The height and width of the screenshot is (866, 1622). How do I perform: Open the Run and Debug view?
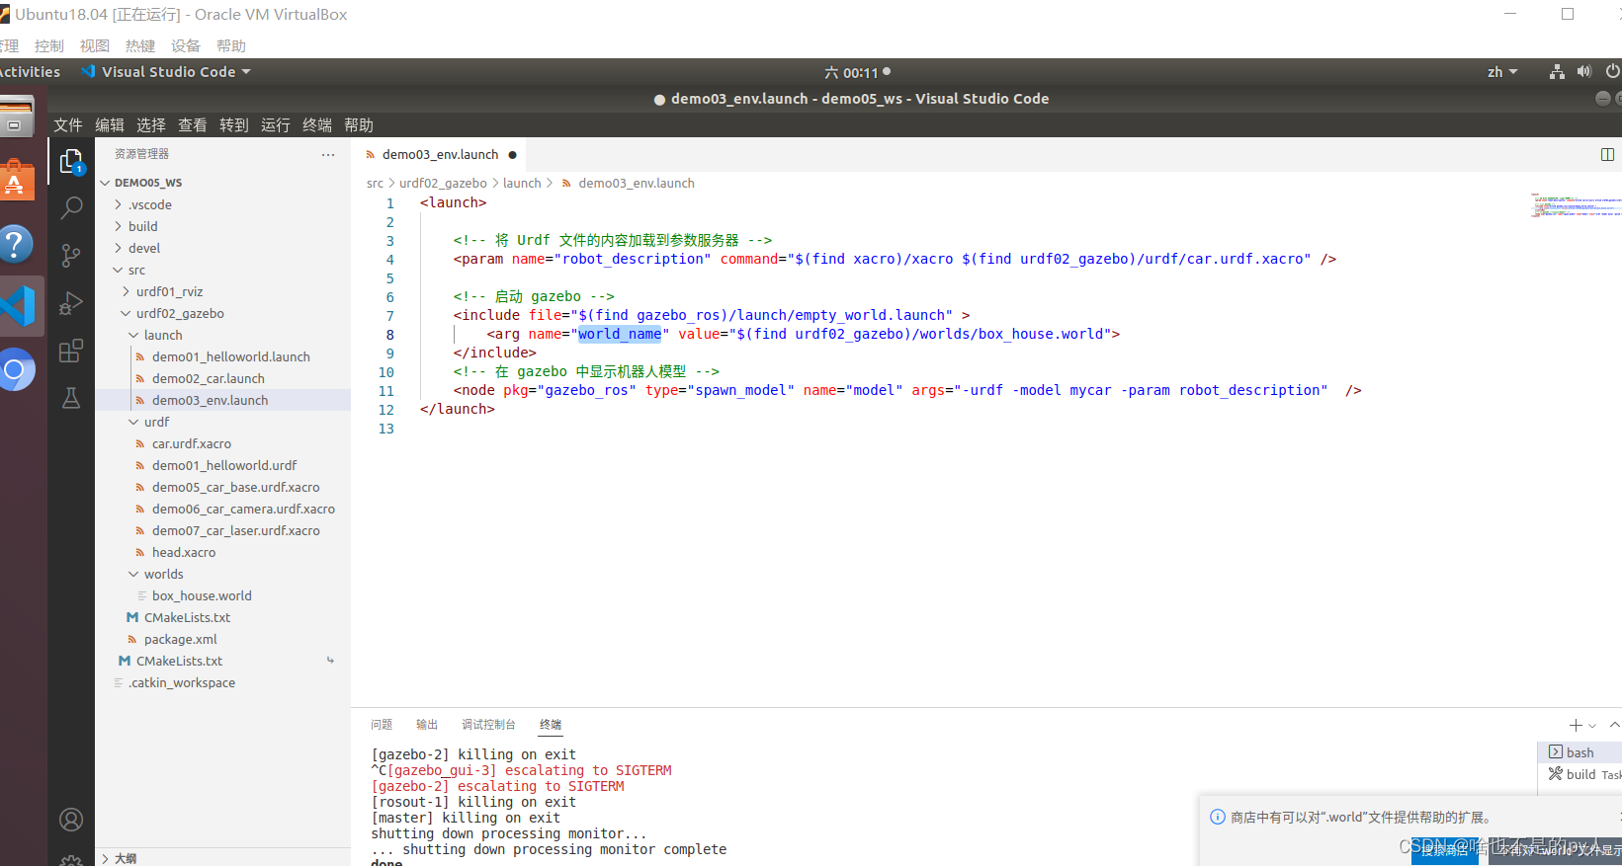[71, 303]
